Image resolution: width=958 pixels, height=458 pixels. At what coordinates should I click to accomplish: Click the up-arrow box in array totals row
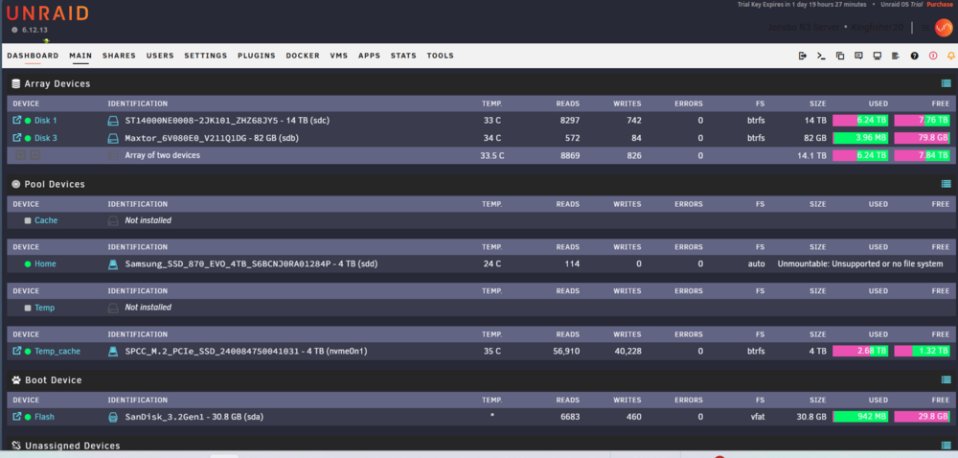35,155
